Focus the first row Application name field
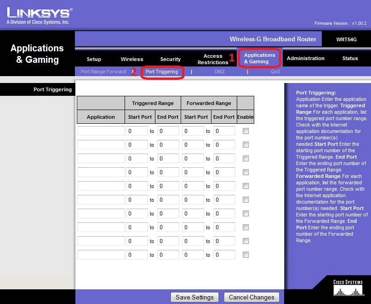 [101, 131]
